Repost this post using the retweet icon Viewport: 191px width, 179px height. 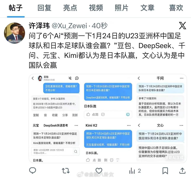(x=66, y=171)
